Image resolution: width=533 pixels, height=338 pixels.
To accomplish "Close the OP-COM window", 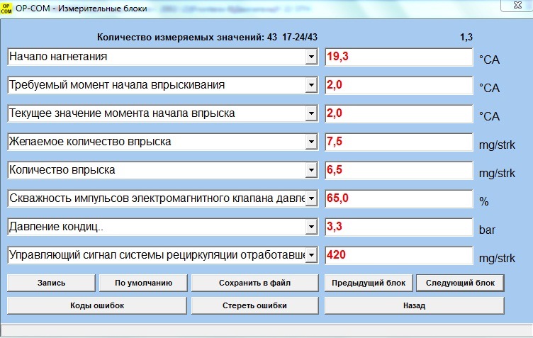I will 517,5.
